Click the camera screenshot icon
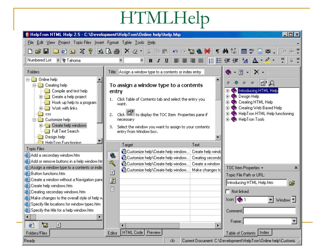 click(x=268, y=51)
